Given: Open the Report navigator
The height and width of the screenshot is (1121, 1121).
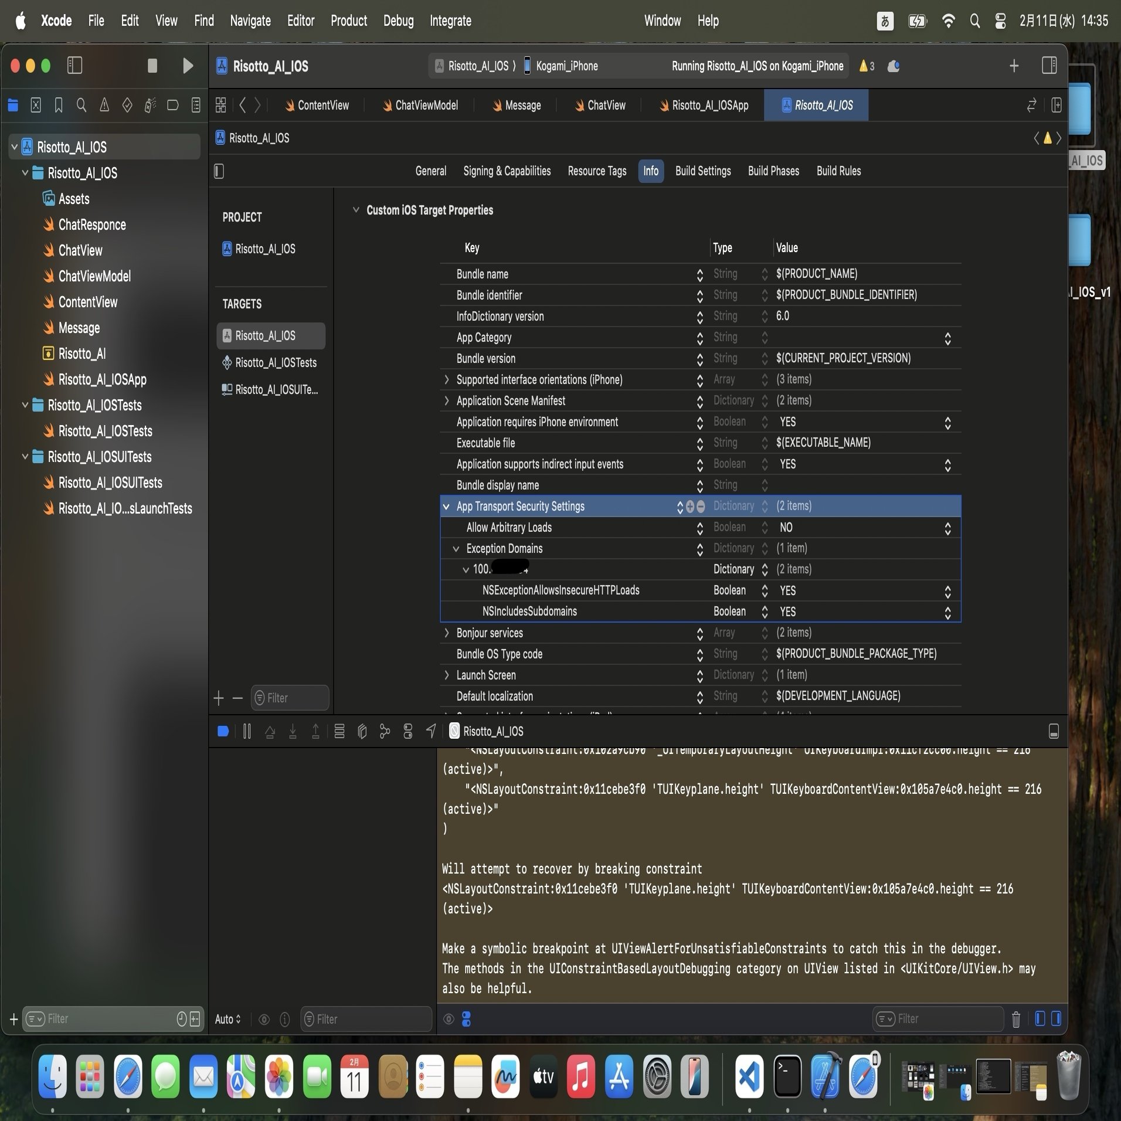Looking at the screenshot, I should [196, 106].
